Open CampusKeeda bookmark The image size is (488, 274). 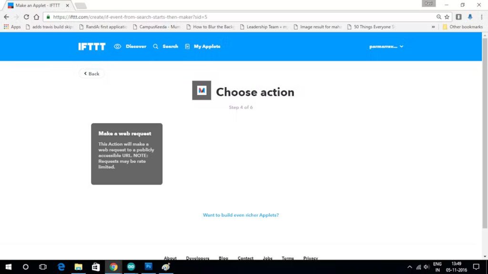[x=157, y=27]
